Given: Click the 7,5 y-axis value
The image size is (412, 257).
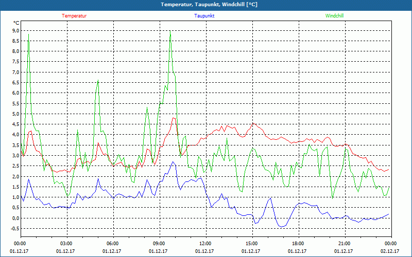Looking at the screenshot, I should pos(16,62).
